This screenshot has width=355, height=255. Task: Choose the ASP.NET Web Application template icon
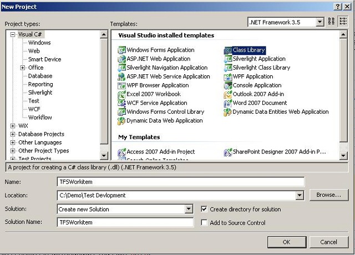click(x=121, y=59)
